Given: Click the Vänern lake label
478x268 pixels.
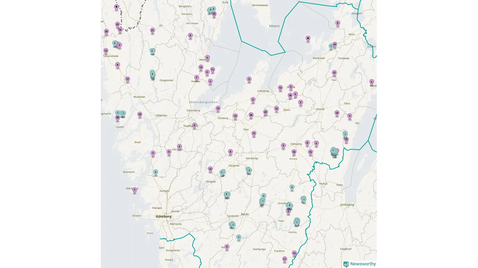Looking at the screenshot, I should [274, 26].
